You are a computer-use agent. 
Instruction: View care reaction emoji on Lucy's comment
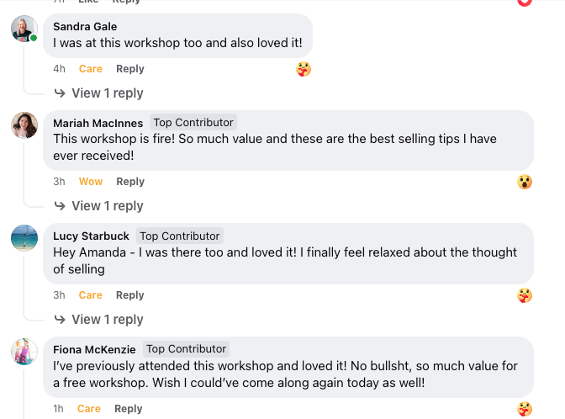525,295
